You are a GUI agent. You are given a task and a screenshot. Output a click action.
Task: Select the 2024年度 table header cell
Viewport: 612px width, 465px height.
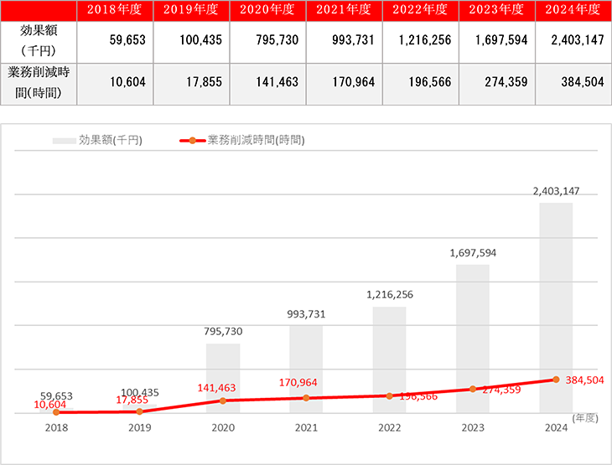pos(572,10)
